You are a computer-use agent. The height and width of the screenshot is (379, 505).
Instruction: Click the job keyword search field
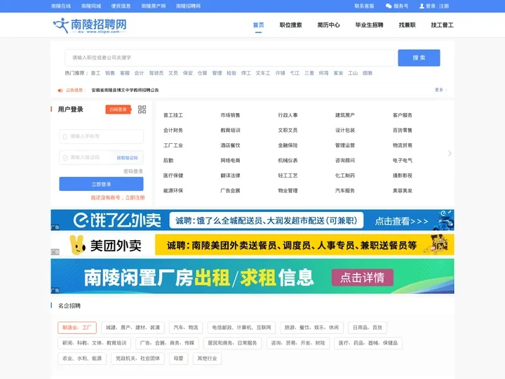(229, 58)
